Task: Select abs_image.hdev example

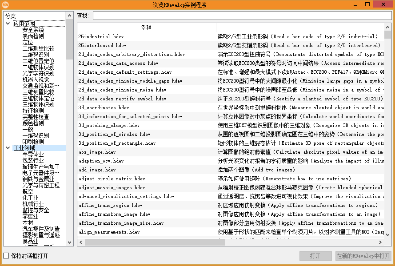Action: (97, 152)
